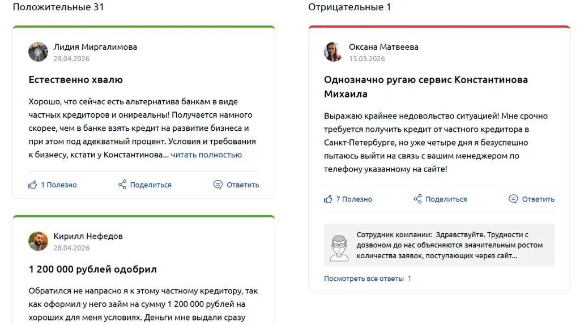This screenshot has height=325, width=580.
Task: Open 'Посмотреть все ответы' link
Action: pyautogui.click(x=364, y=279)
